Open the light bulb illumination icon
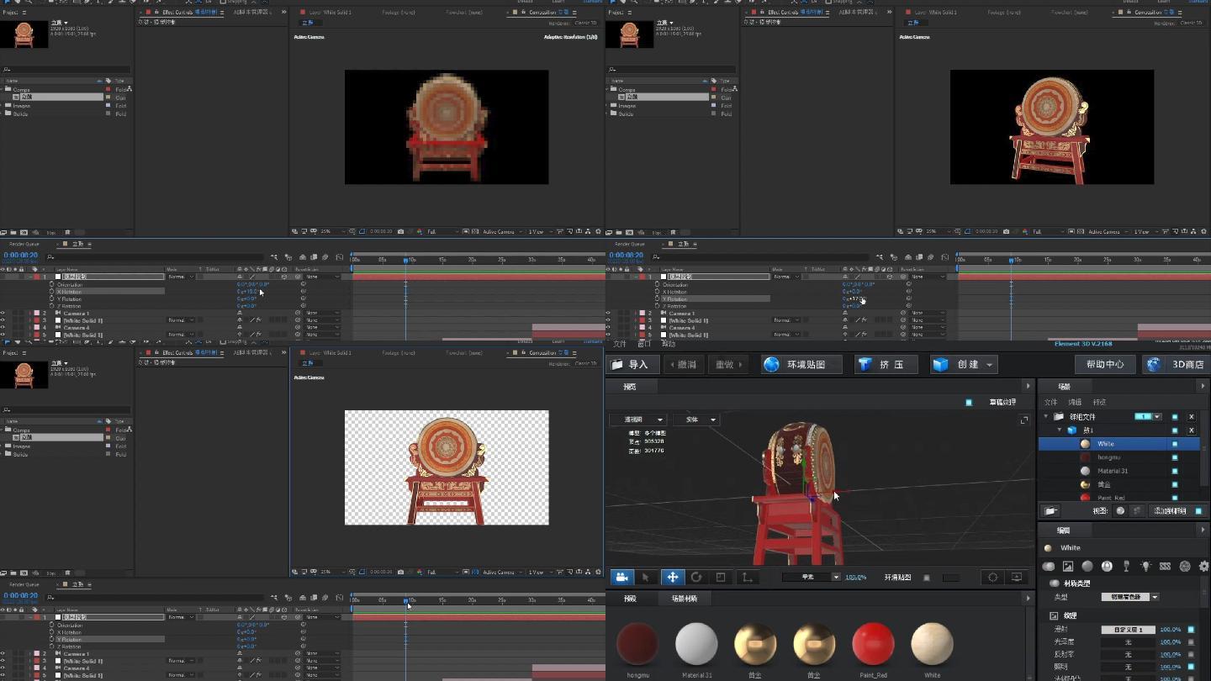Image resolution: width=1211 pixels, height=681 pixels. pos(1145,567)
